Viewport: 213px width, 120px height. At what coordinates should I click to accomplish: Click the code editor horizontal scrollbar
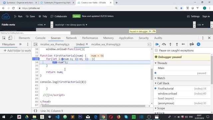coord(94,106)
